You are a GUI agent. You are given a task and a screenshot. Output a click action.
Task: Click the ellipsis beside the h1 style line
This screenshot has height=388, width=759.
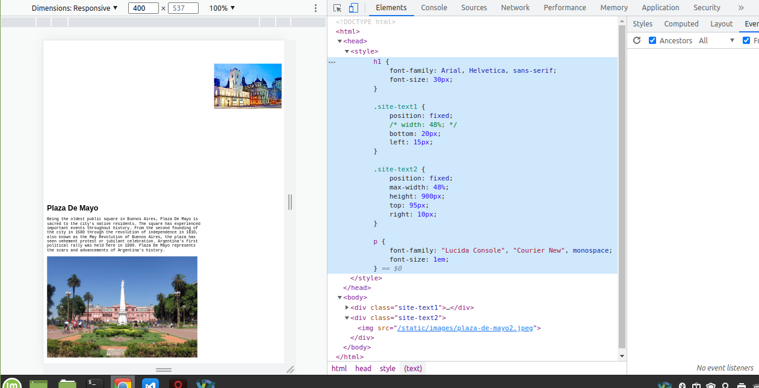click(332, 62)
